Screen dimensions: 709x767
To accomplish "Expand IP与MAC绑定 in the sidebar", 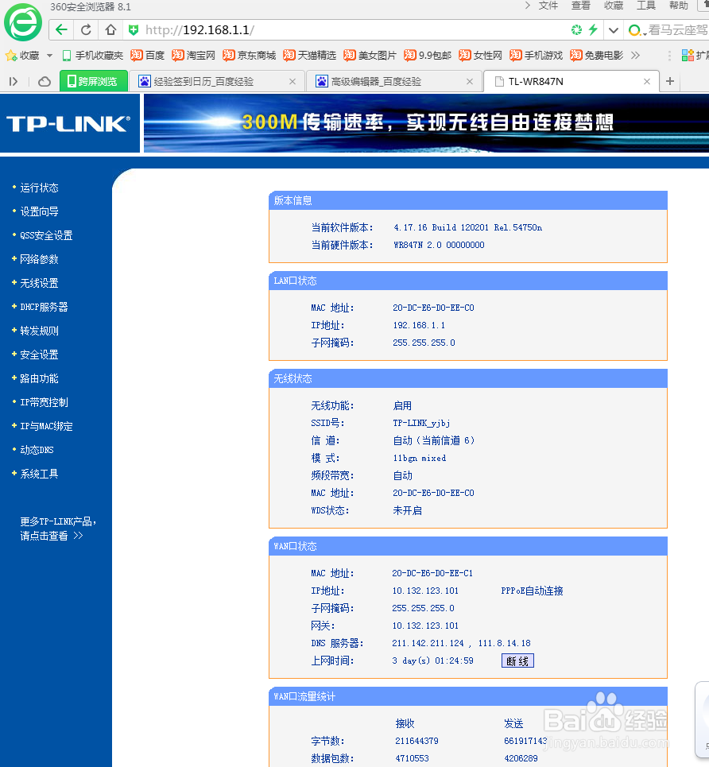I will (46, 427).
